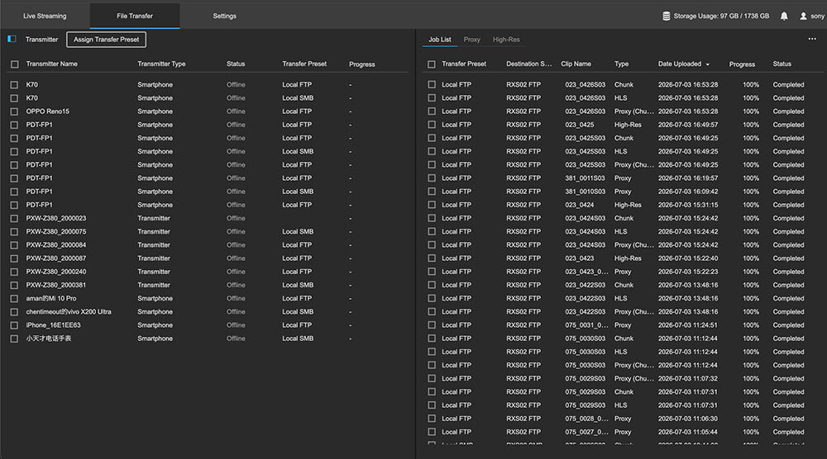Toggle the Transmitter panel sidebar icon
This screenshot has height=459, width=827.
[12, 39]
